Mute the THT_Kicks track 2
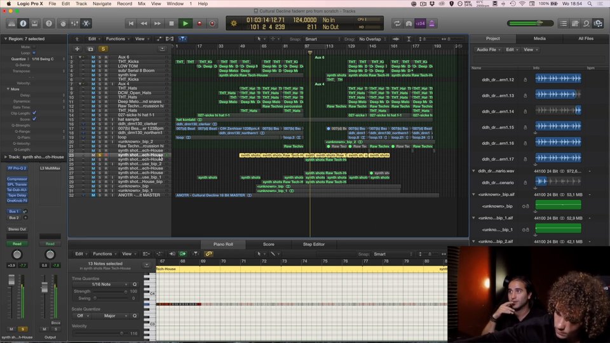610x343 pixels. click(x=93, y=62)
